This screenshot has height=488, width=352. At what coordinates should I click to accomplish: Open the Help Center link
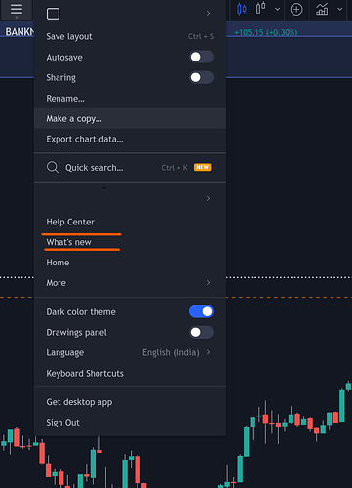[x=70, y=222]
